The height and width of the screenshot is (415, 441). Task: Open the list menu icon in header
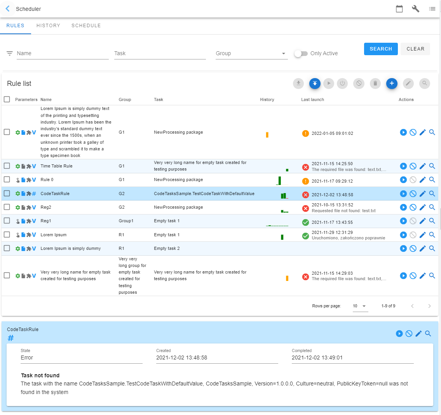(x=432, y=9)
